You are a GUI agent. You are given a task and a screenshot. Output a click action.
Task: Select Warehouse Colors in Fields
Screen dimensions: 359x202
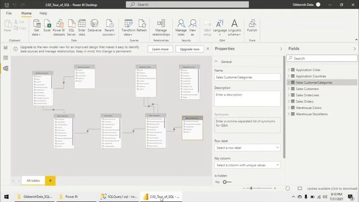pyautogui.click(x=309, y=108)
